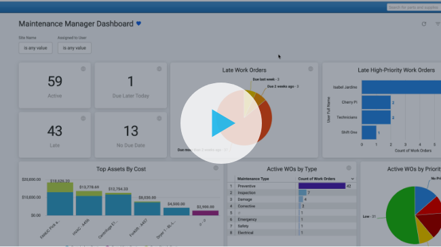Screen dimensions: 441x247
Task: Click the Preventive row
Action: 292,186
